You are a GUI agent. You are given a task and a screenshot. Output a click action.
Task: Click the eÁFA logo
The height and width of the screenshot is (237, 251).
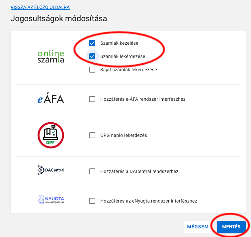51,98
